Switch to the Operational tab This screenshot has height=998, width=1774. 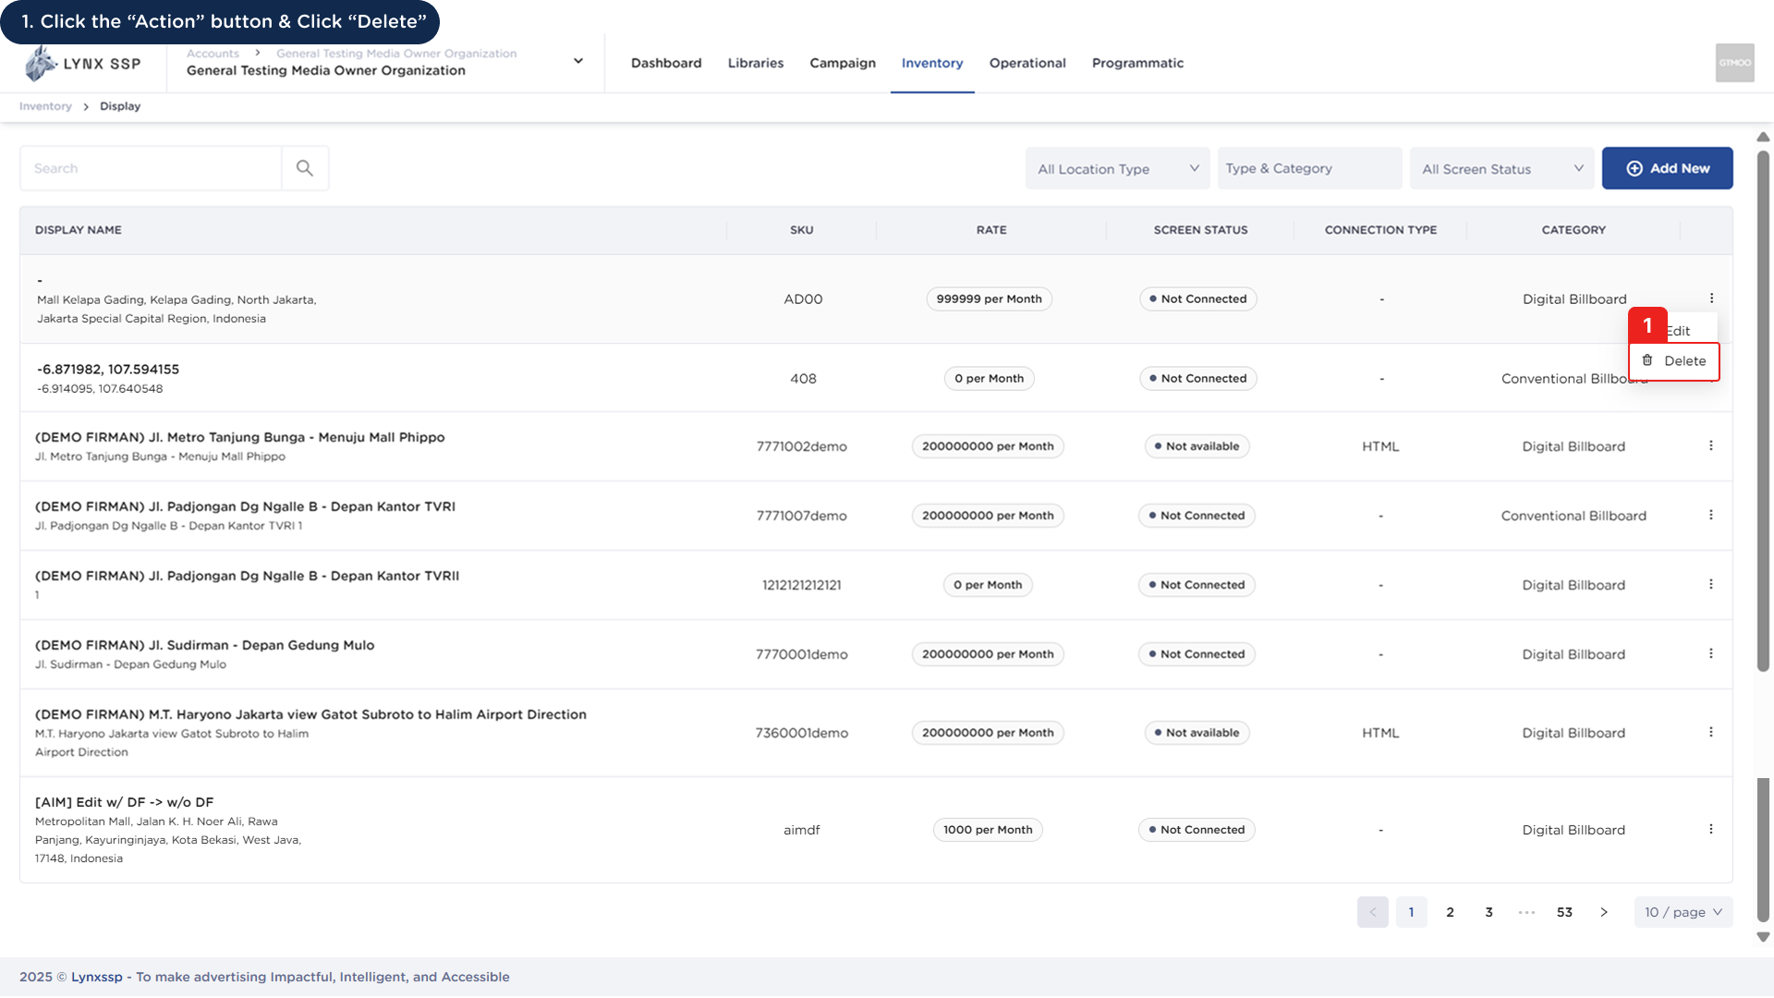tap(1027, 63)
